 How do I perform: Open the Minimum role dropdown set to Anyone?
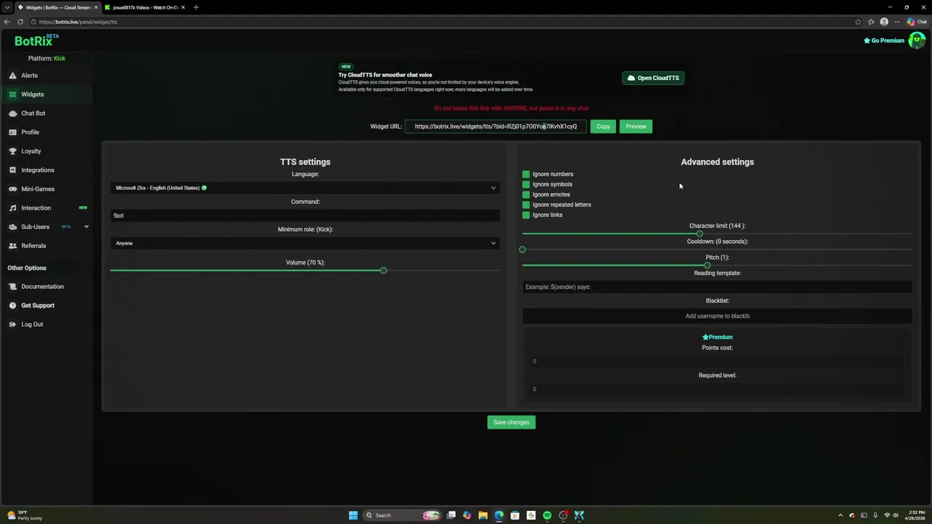pos(305,243)
